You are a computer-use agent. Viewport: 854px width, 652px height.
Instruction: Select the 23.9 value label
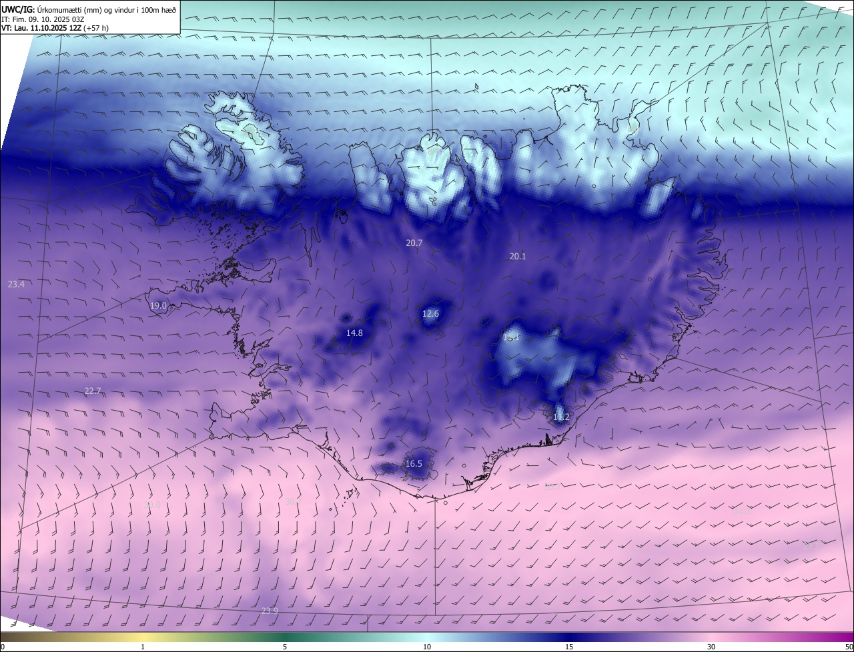tap(270, 611)
